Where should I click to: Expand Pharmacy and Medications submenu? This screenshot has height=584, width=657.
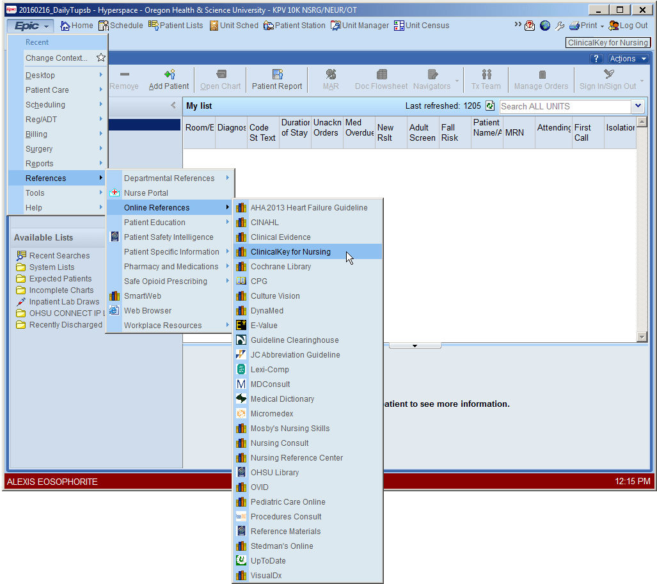[170, 267]
